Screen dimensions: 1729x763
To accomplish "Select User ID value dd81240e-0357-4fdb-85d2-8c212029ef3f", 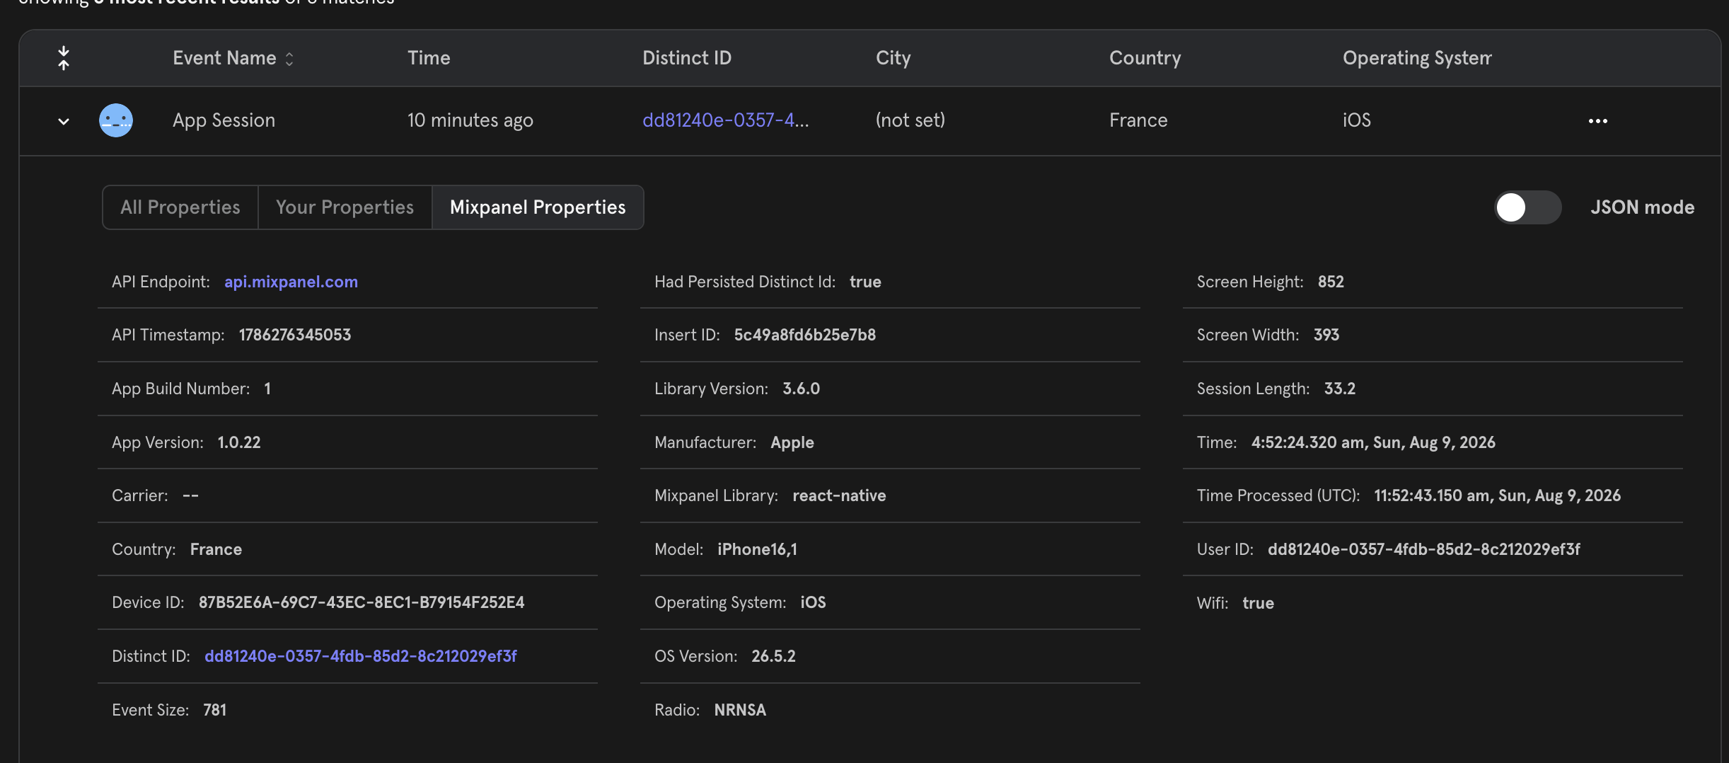I will [1424, 549].
